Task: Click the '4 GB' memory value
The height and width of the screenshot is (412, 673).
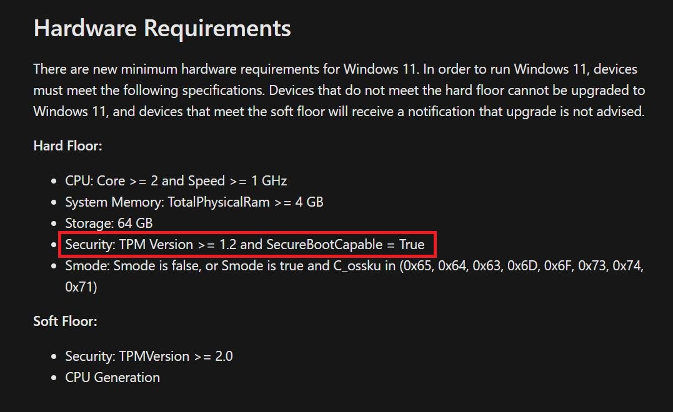Action: [x=309, y=202]
